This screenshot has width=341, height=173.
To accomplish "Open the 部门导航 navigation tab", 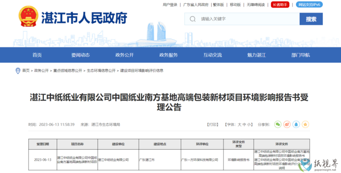I will [301, 55].
